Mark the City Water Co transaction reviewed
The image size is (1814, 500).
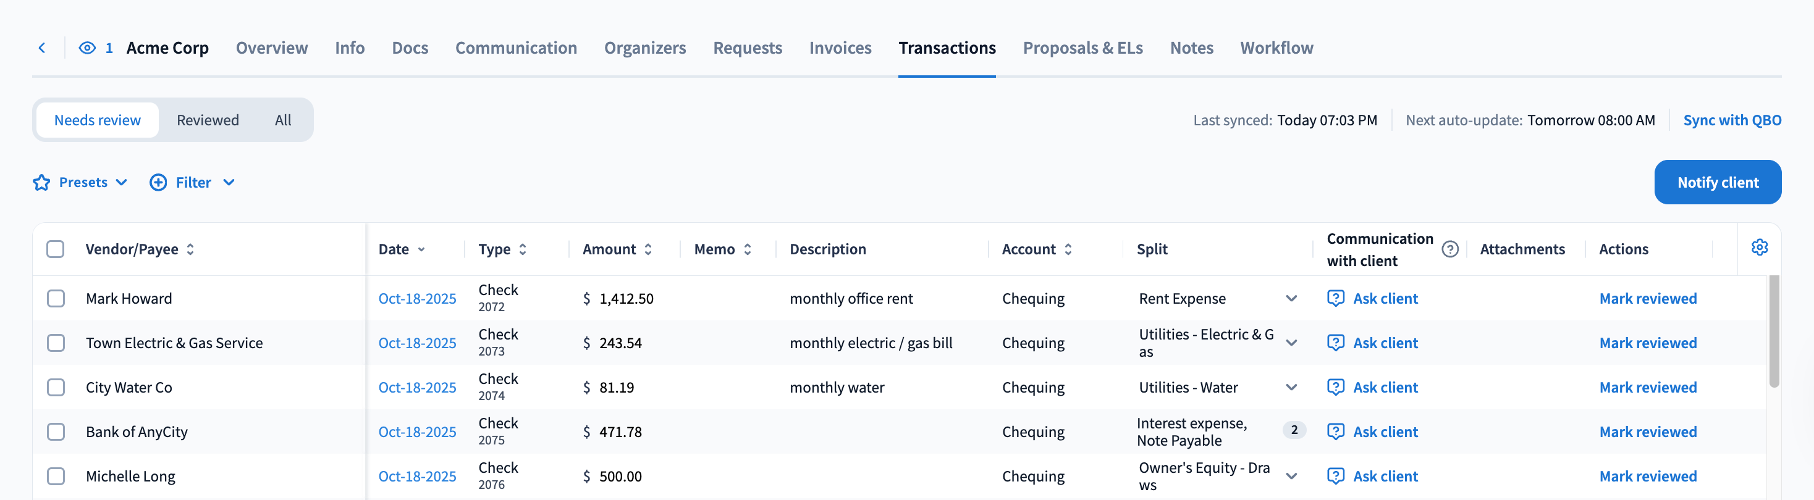click(1648, 387)
